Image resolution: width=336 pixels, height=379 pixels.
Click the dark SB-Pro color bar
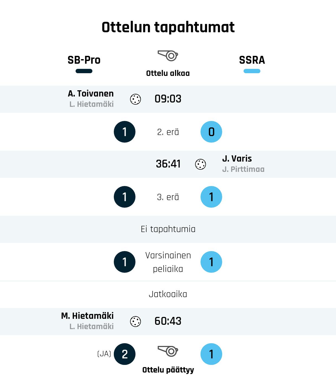click(84, 71)
